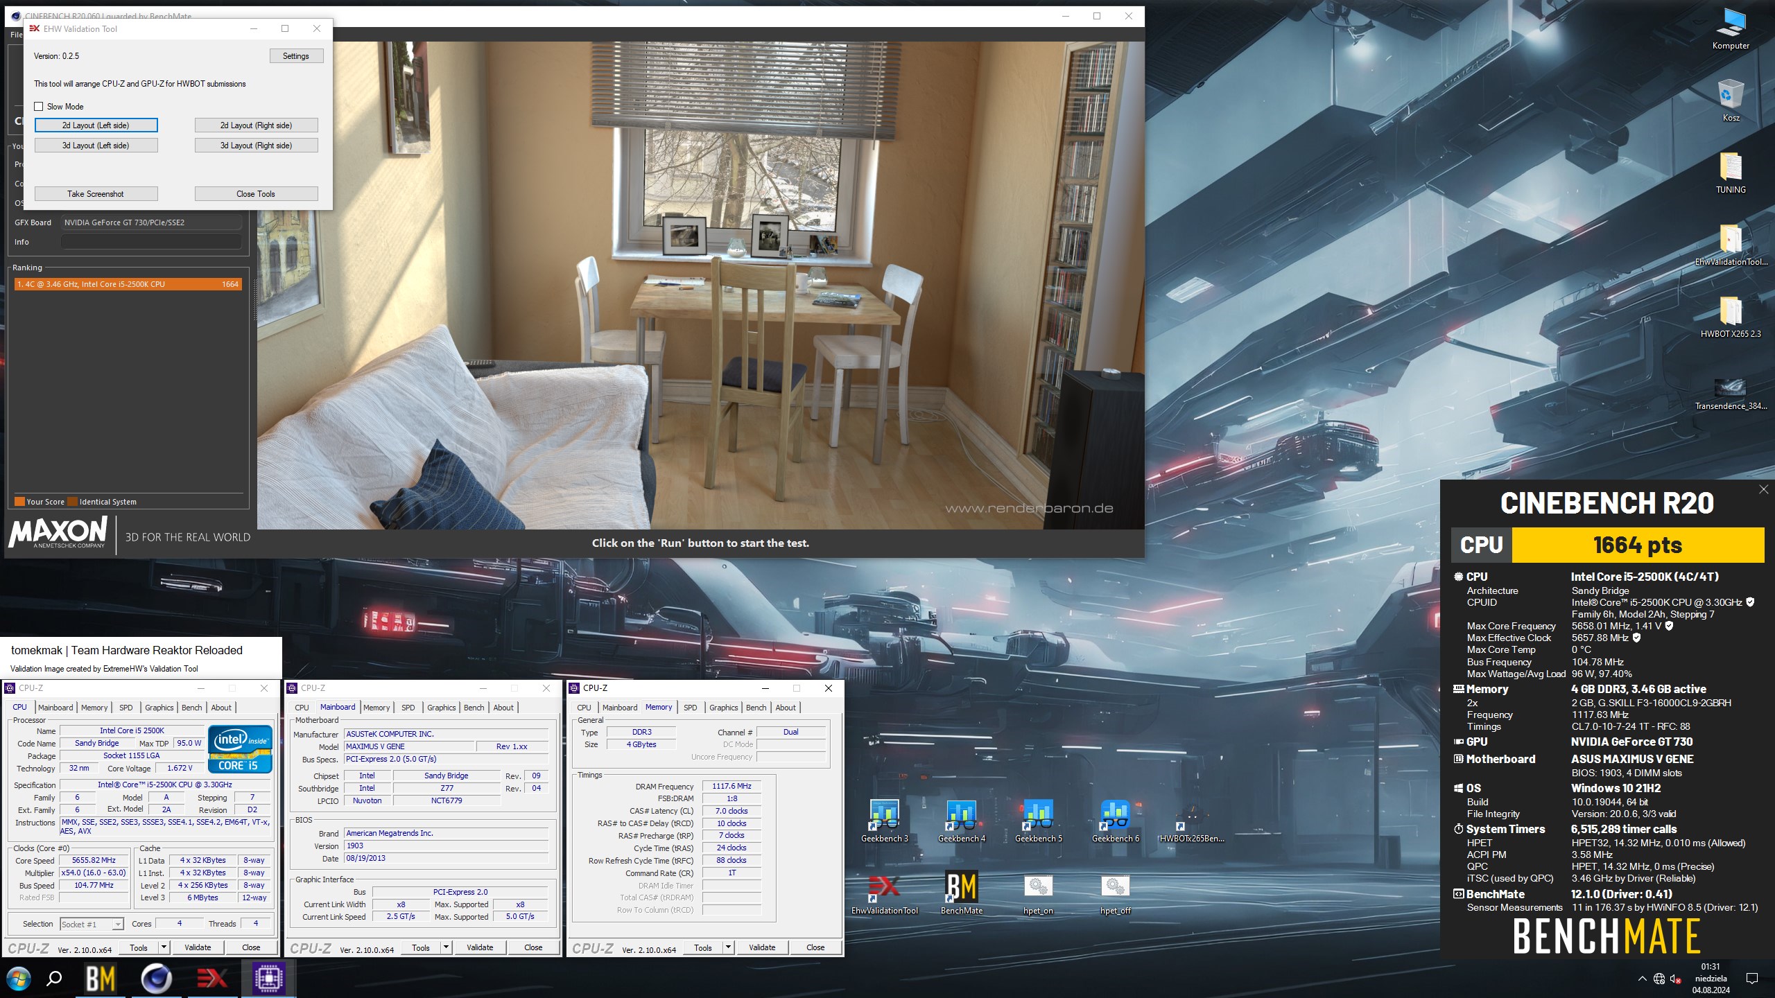Open the Cinebench File menu
1775x998 pixels.
17,35
